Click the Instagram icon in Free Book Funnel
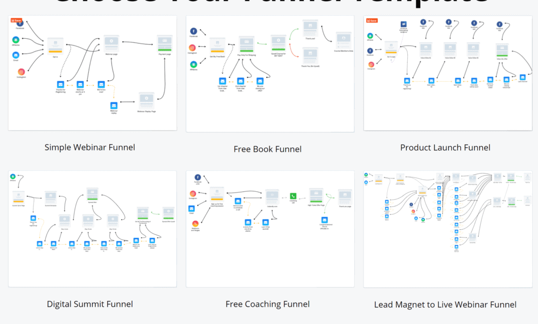 pyautogui.click(x=192, y=48)
